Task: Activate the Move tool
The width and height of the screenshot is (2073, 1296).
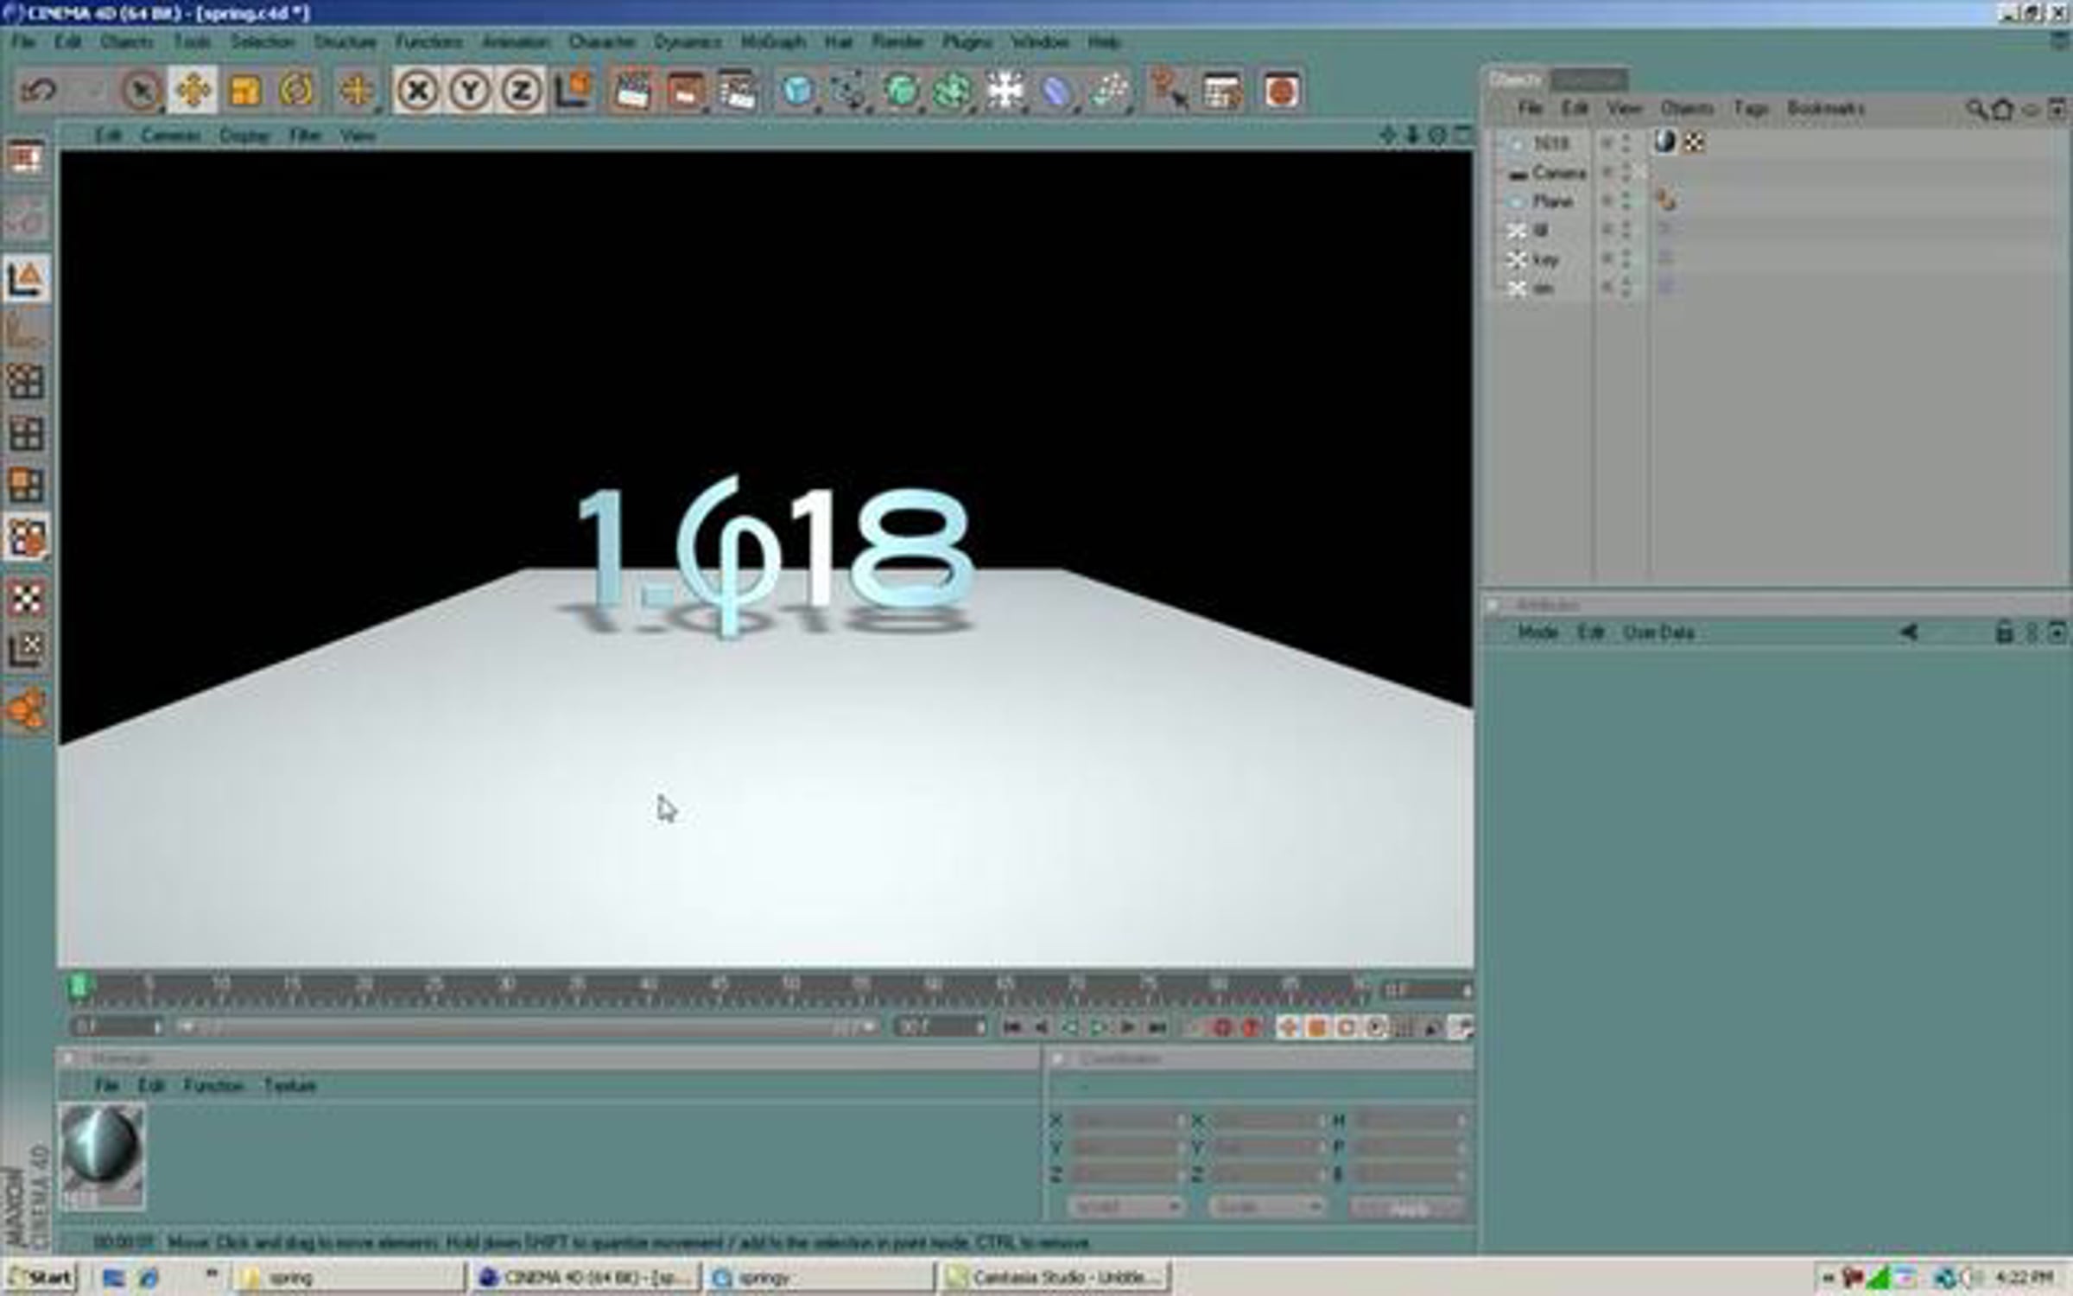Action: [x=193, y=90]
